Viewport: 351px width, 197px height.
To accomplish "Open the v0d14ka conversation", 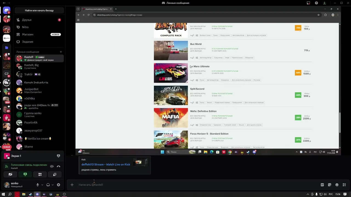I will pyautogui.click(x=39, y=99).
